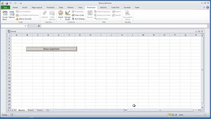
Task: Switch to the Formulas tab
Action: point(50,7)
